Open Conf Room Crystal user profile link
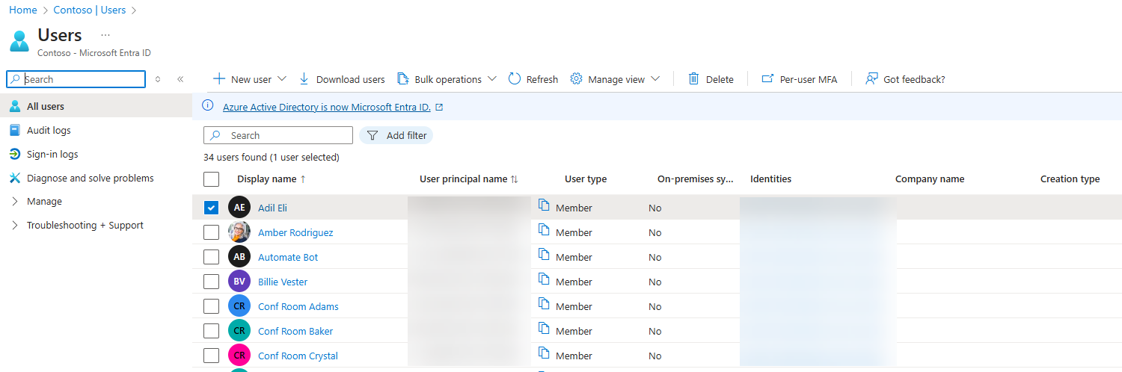 tap(298, 356)
